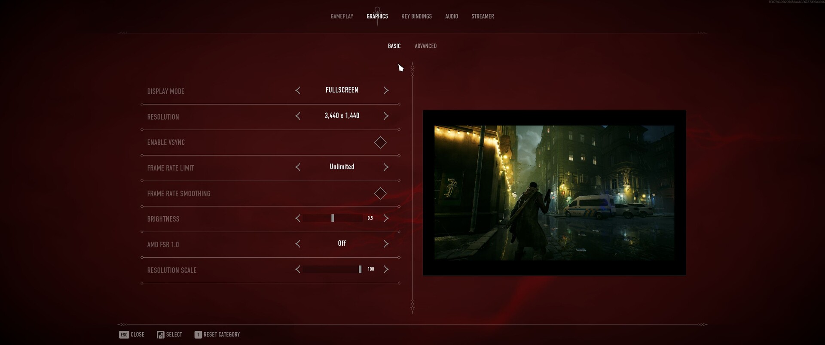Click the Fullscreen display mode value
This screenshot has width=825, height=345.
click(x=342, y=90)
